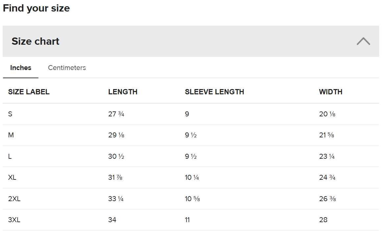Click the SLEEVE LENGTH column header
Screen dimensions: 385x234
pos(214,92)
